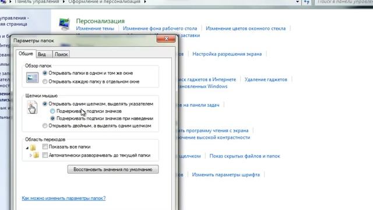Viewport: 373px width, 210px height.
Task: Open Изменение темы link
Action: pos(95,29)
